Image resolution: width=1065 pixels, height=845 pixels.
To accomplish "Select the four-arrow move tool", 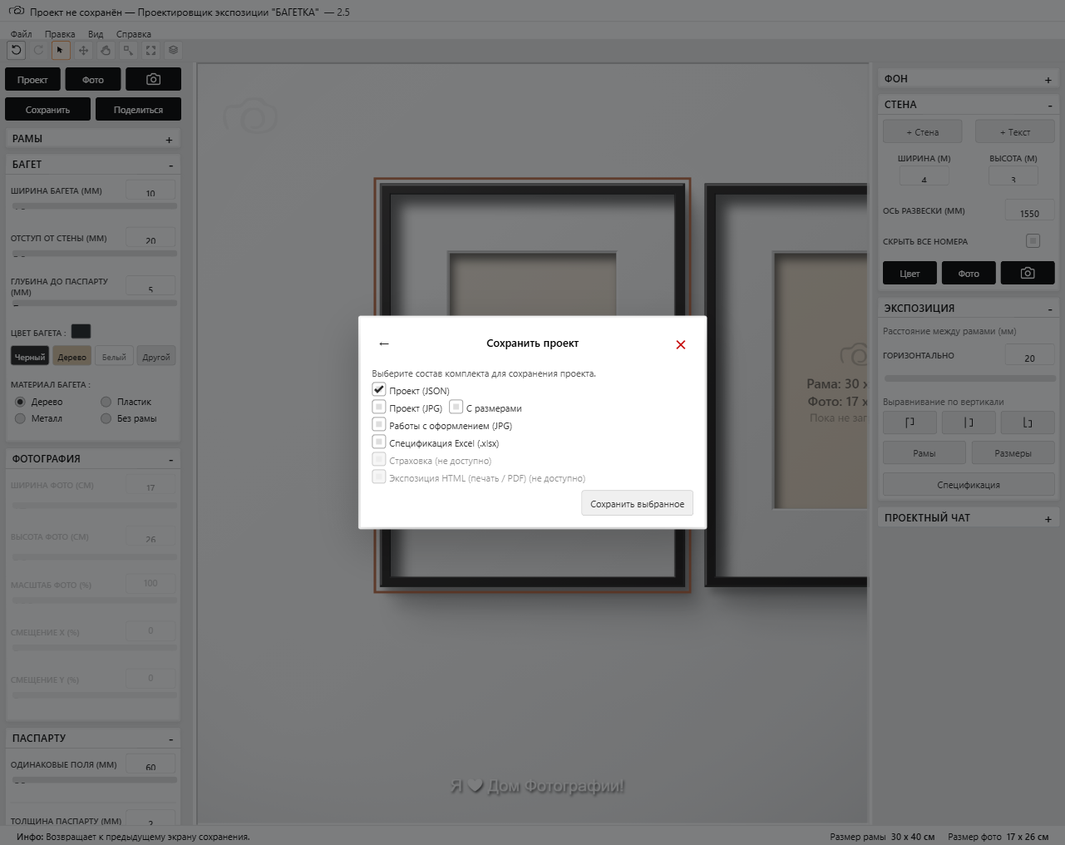I will tap(83, 50).
